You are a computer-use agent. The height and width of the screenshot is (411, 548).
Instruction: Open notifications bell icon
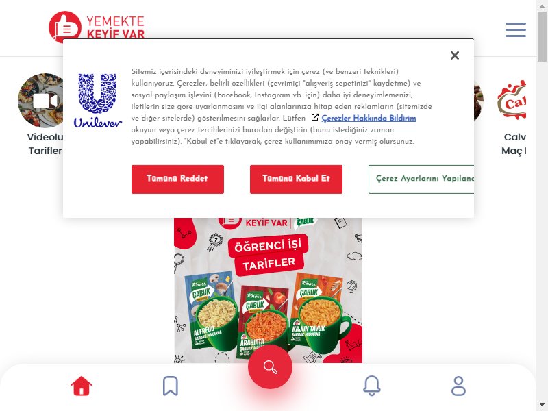(x=372, y=386)
